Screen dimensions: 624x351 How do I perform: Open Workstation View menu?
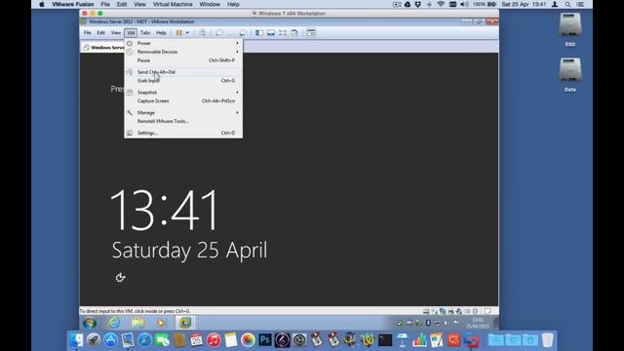(x=116, y=32)
